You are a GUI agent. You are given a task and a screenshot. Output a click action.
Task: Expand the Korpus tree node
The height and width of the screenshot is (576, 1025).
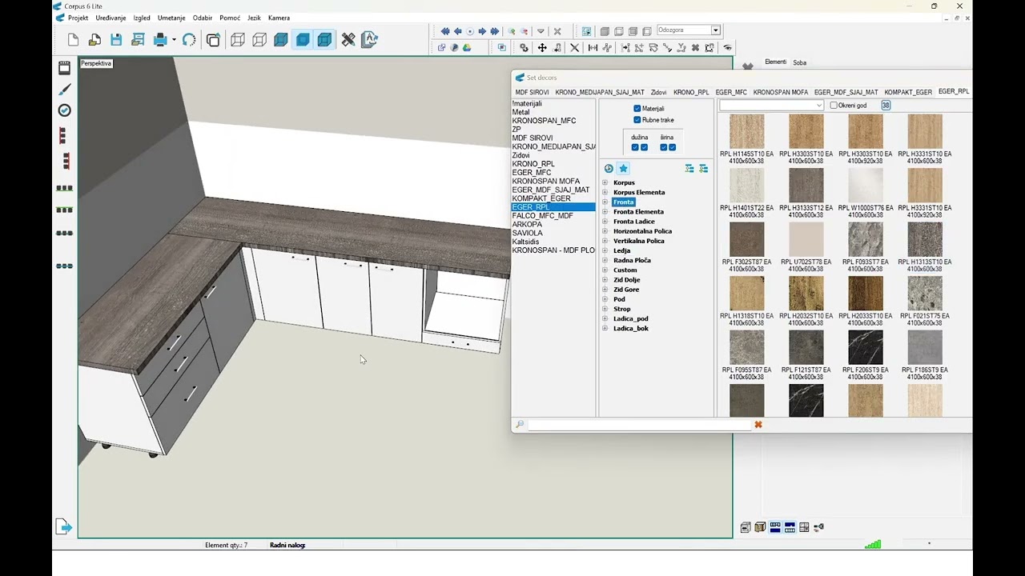coord(605,183)
